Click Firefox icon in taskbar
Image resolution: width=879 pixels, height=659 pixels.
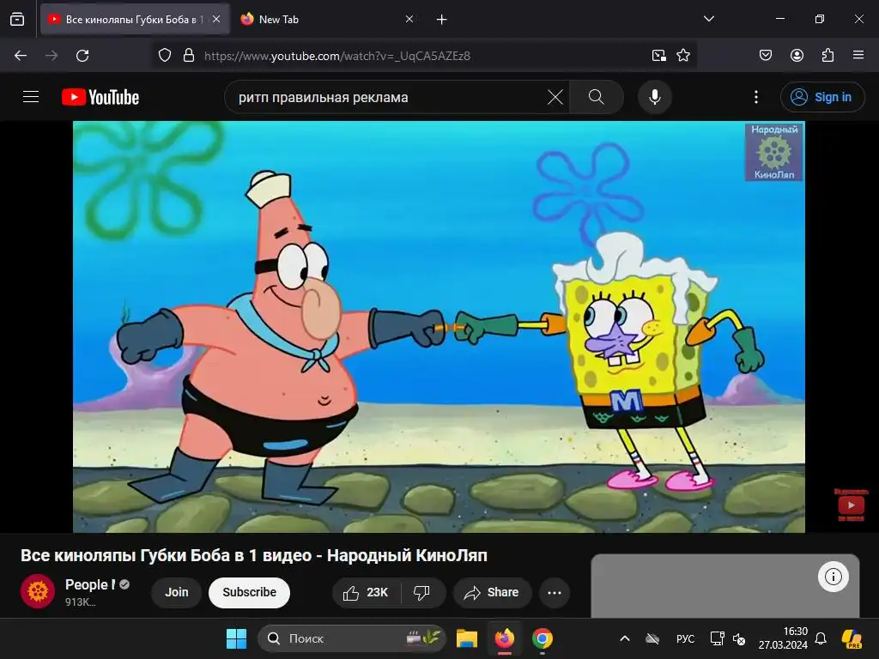tap(505, 638)
